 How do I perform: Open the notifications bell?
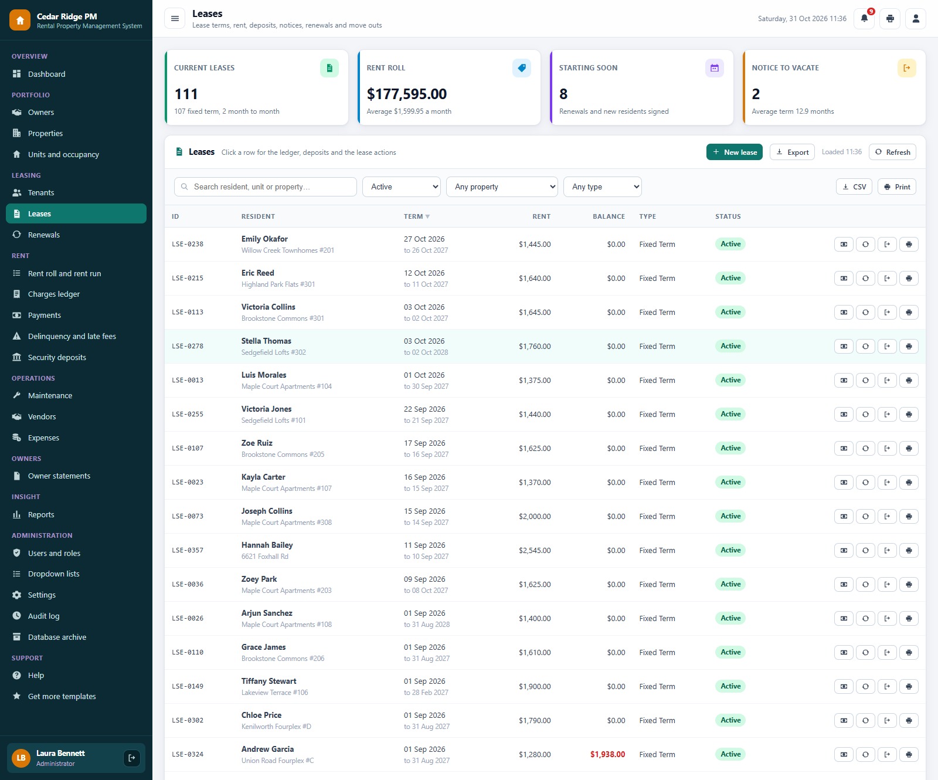[x=864, y=19]
